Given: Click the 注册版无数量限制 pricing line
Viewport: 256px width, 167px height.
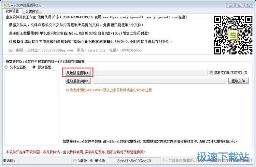Looking at the screenshot, I should tap(79, 33).
